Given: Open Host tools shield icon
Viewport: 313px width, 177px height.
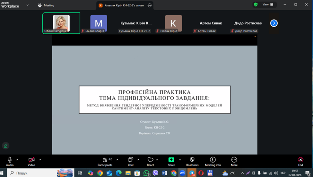Looking at the screenshot, I should (x=192, y=160).
